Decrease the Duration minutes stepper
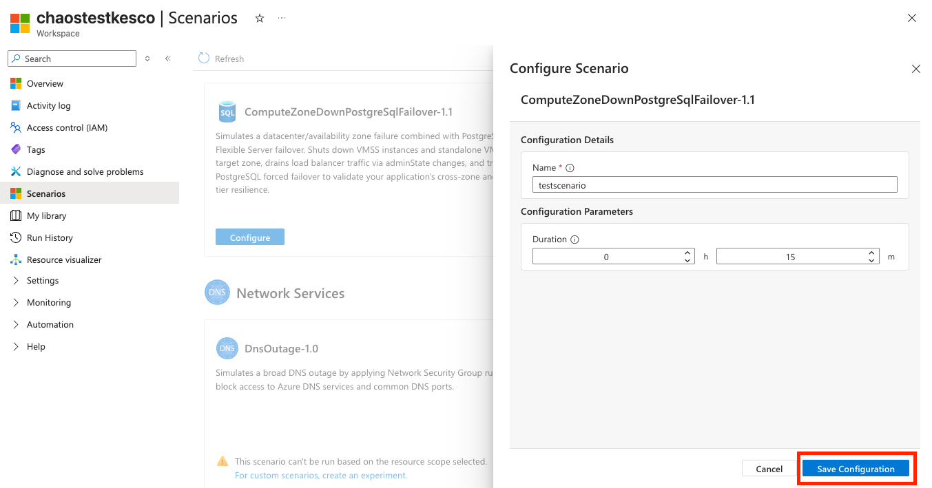This screenshot has height=488, width=932. point(872,260)
